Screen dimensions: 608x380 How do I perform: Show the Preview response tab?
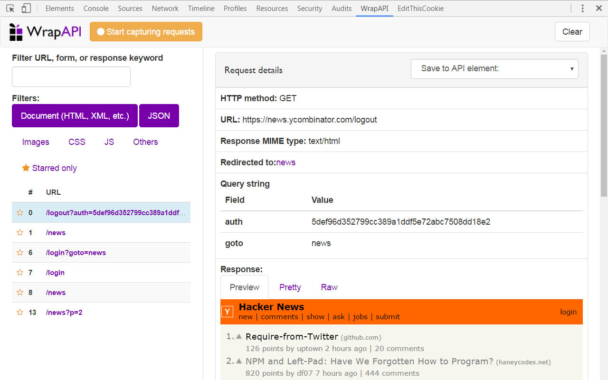(x=245, y=287)
